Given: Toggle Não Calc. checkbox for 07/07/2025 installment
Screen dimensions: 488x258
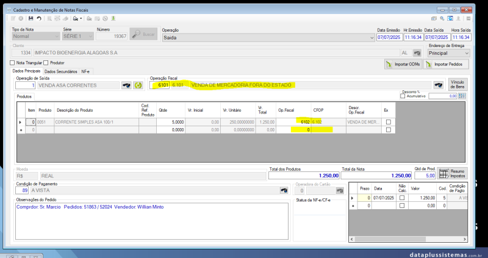Looking at the screenshot, I should click(402, 198).
